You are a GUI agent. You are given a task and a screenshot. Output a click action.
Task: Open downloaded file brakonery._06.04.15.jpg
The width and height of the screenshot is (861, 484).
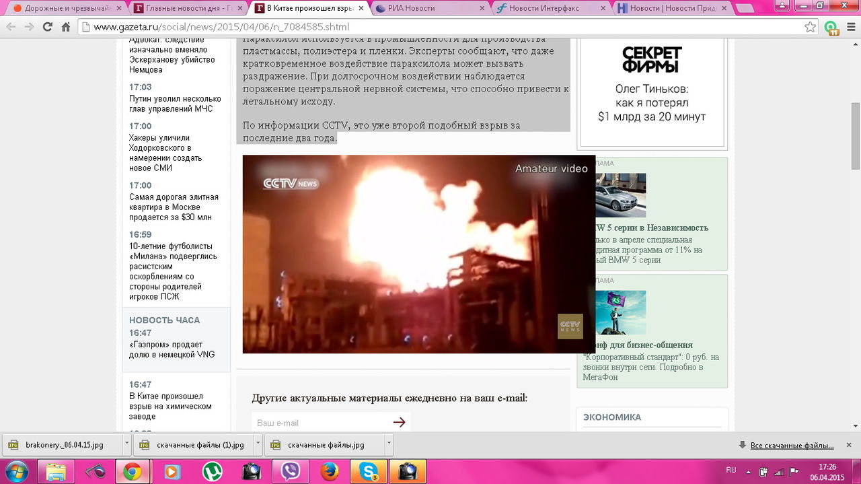point(63,445)
